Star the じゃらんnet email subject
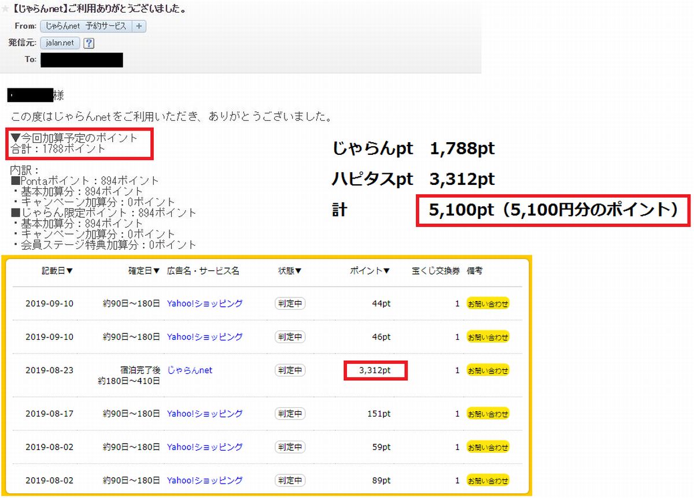694x498 pixels. click(5, 10)
